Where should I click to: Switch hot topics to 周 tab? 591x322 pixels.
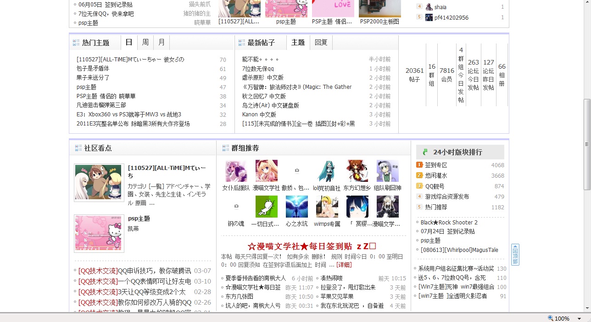tap(145, 43)
